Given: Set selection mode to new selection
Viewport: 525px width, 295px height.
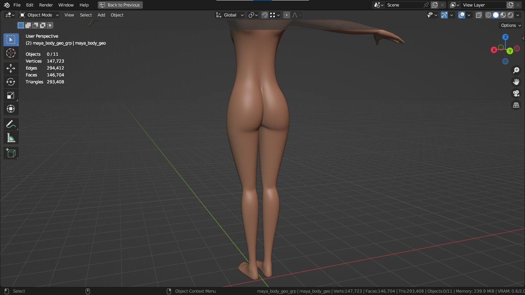Looking at the screenshot, I should tap(21, 25).
